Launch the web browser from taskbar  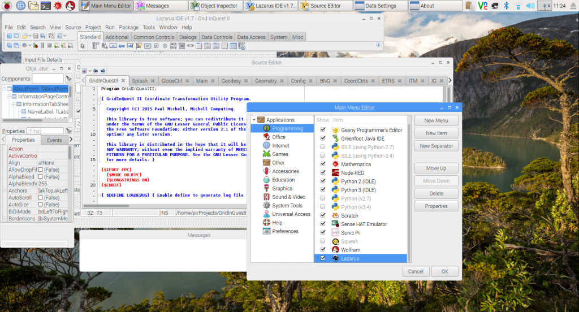[21, 6]
